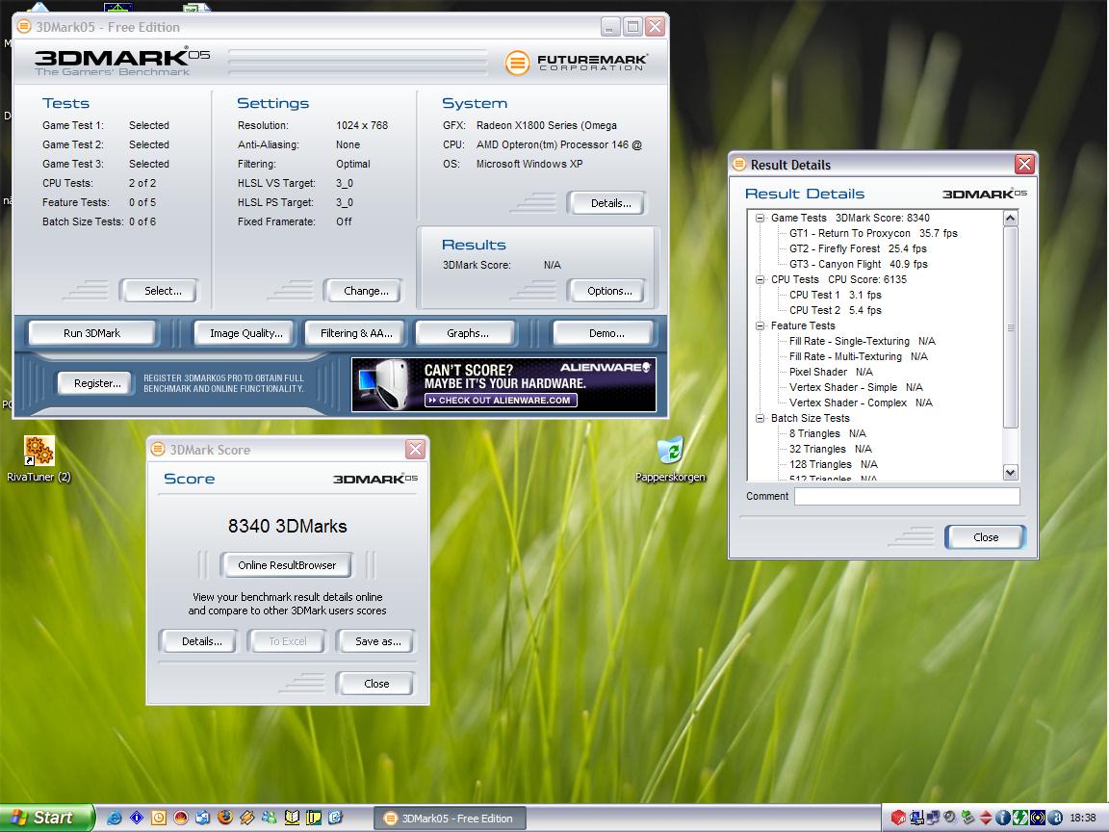Click the yellow broadcast signal tray icon
1109x832 pixels.
(x=1037, y=818)
